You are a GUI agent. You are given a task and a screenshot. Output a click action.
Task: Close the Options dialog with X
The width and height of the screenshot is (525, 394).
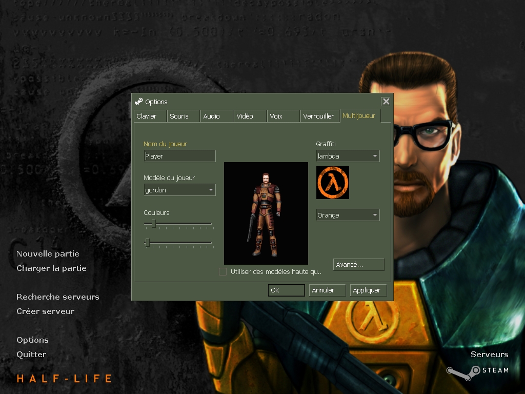point(386,102)
